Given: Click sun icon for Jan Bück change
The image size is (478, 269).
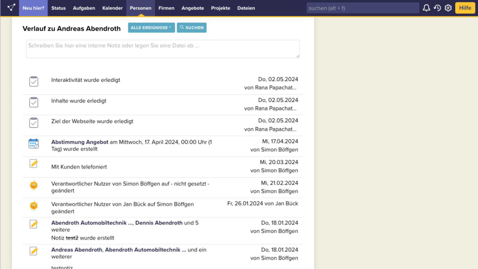Looking at the screenshot, I should pyautogui.click(x=34, y=206).
